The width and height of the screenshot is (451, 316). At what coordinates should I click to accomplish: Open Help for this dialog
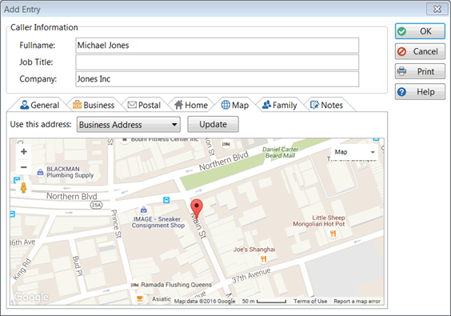click(420, 92)
